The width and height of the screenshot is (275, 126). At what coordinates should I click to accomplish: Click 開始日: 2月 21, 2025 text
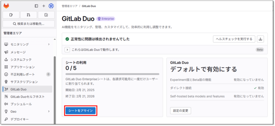[x=80, y=90]
